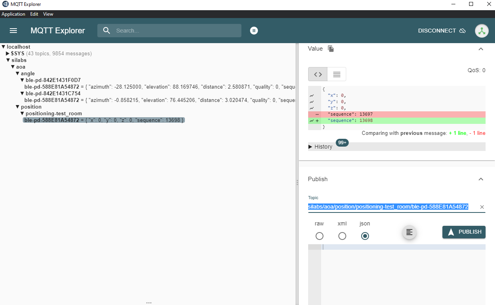The height and width of the screenshot is (305, 495).
Task: Clear the publish topic field
Action: 482,207
